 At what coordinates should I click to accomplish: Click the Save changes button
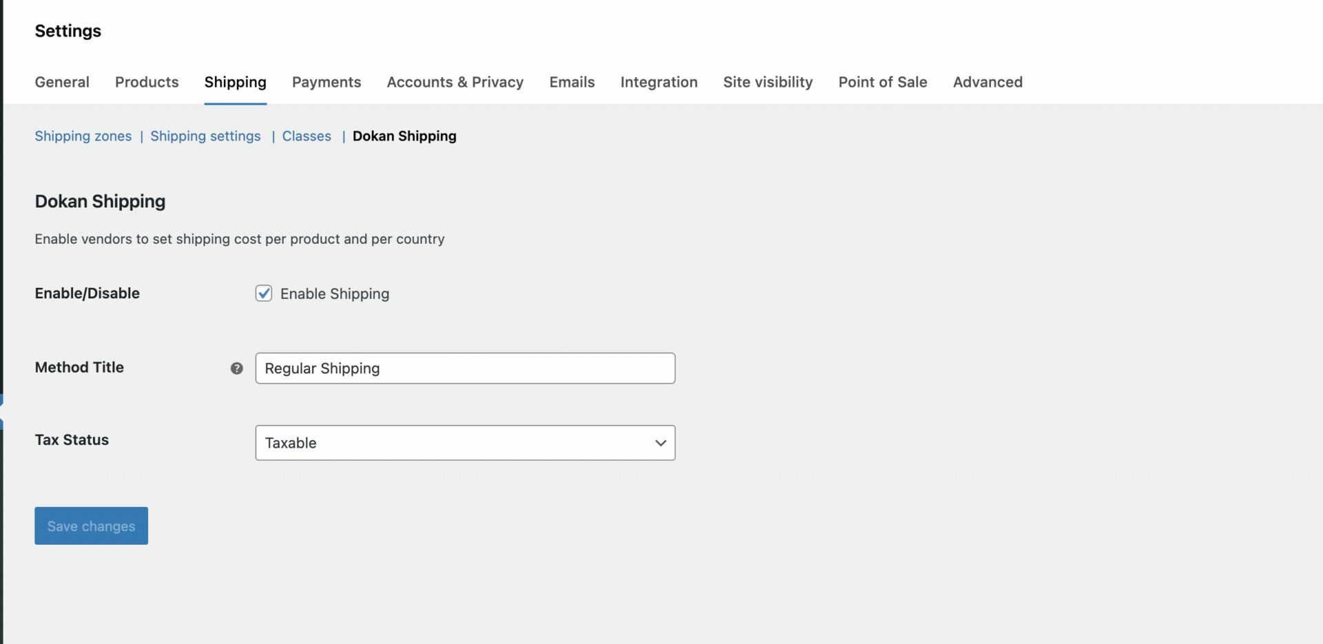tap(90, 526)
